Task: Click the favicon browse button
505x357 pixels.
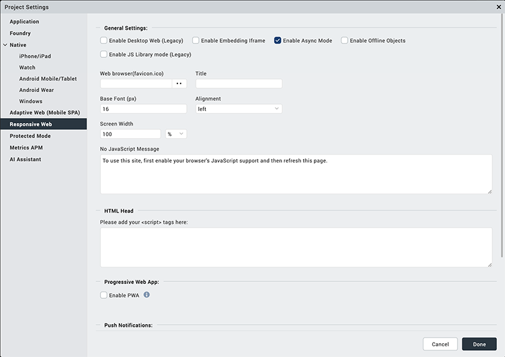Action: pyautogui.click(x=179, y=83)
